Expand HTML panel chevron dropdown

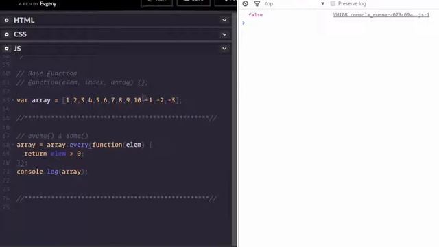224,20
